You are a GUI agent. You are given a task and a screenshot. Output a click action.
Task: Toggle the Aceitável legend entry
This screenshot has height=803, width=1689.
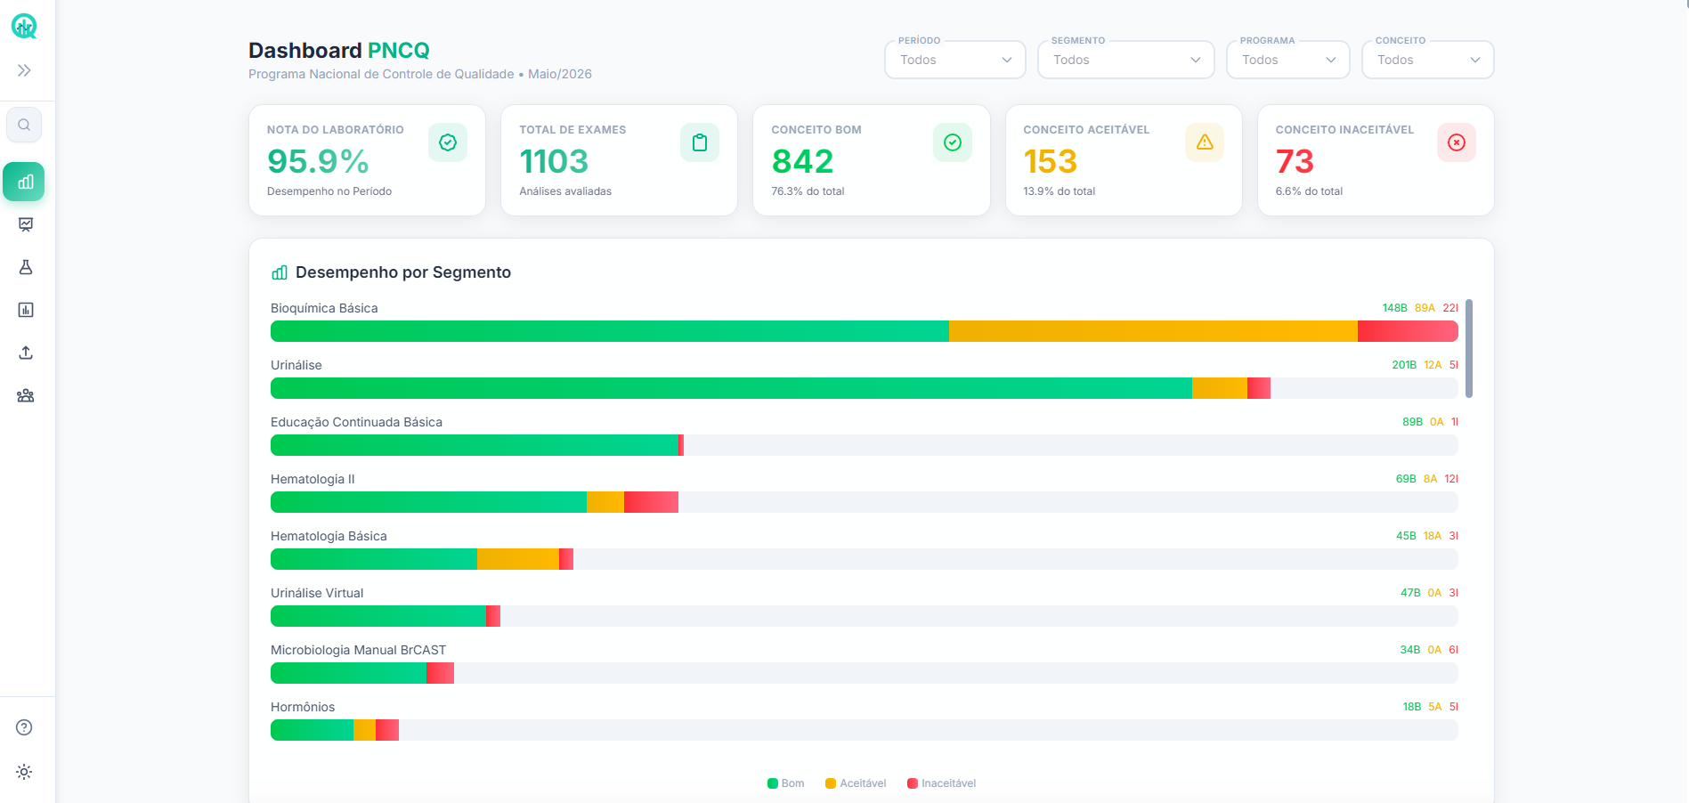[x=856, y=783]
